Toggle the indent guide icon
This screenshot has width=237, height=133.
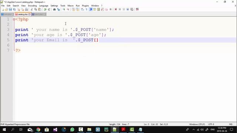pos(91,9)
